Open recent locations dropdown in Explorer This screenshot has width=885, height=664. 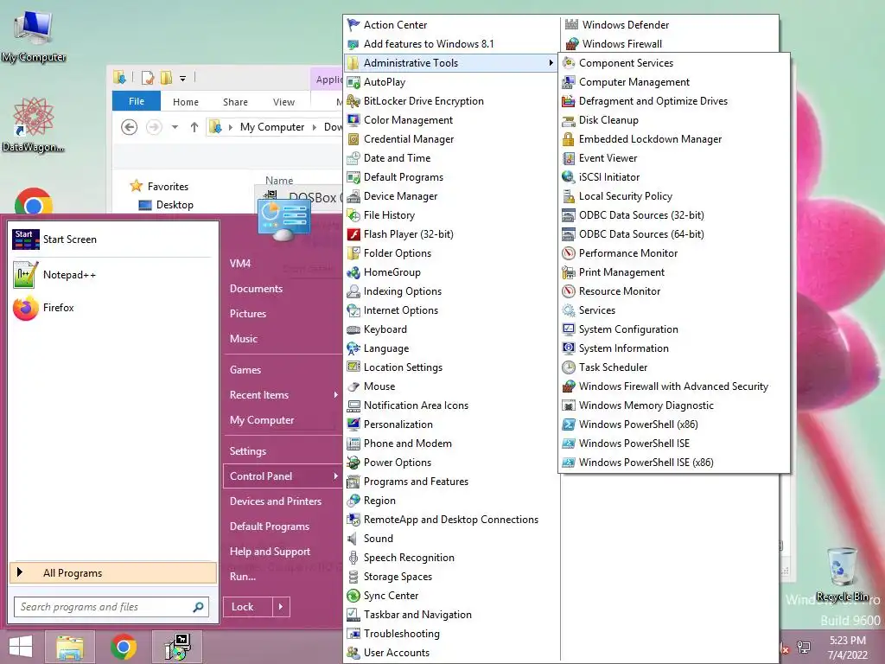pyautogui.click(x=175, y=127)
